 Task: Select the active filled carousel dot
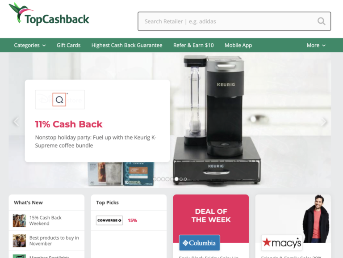176,179
